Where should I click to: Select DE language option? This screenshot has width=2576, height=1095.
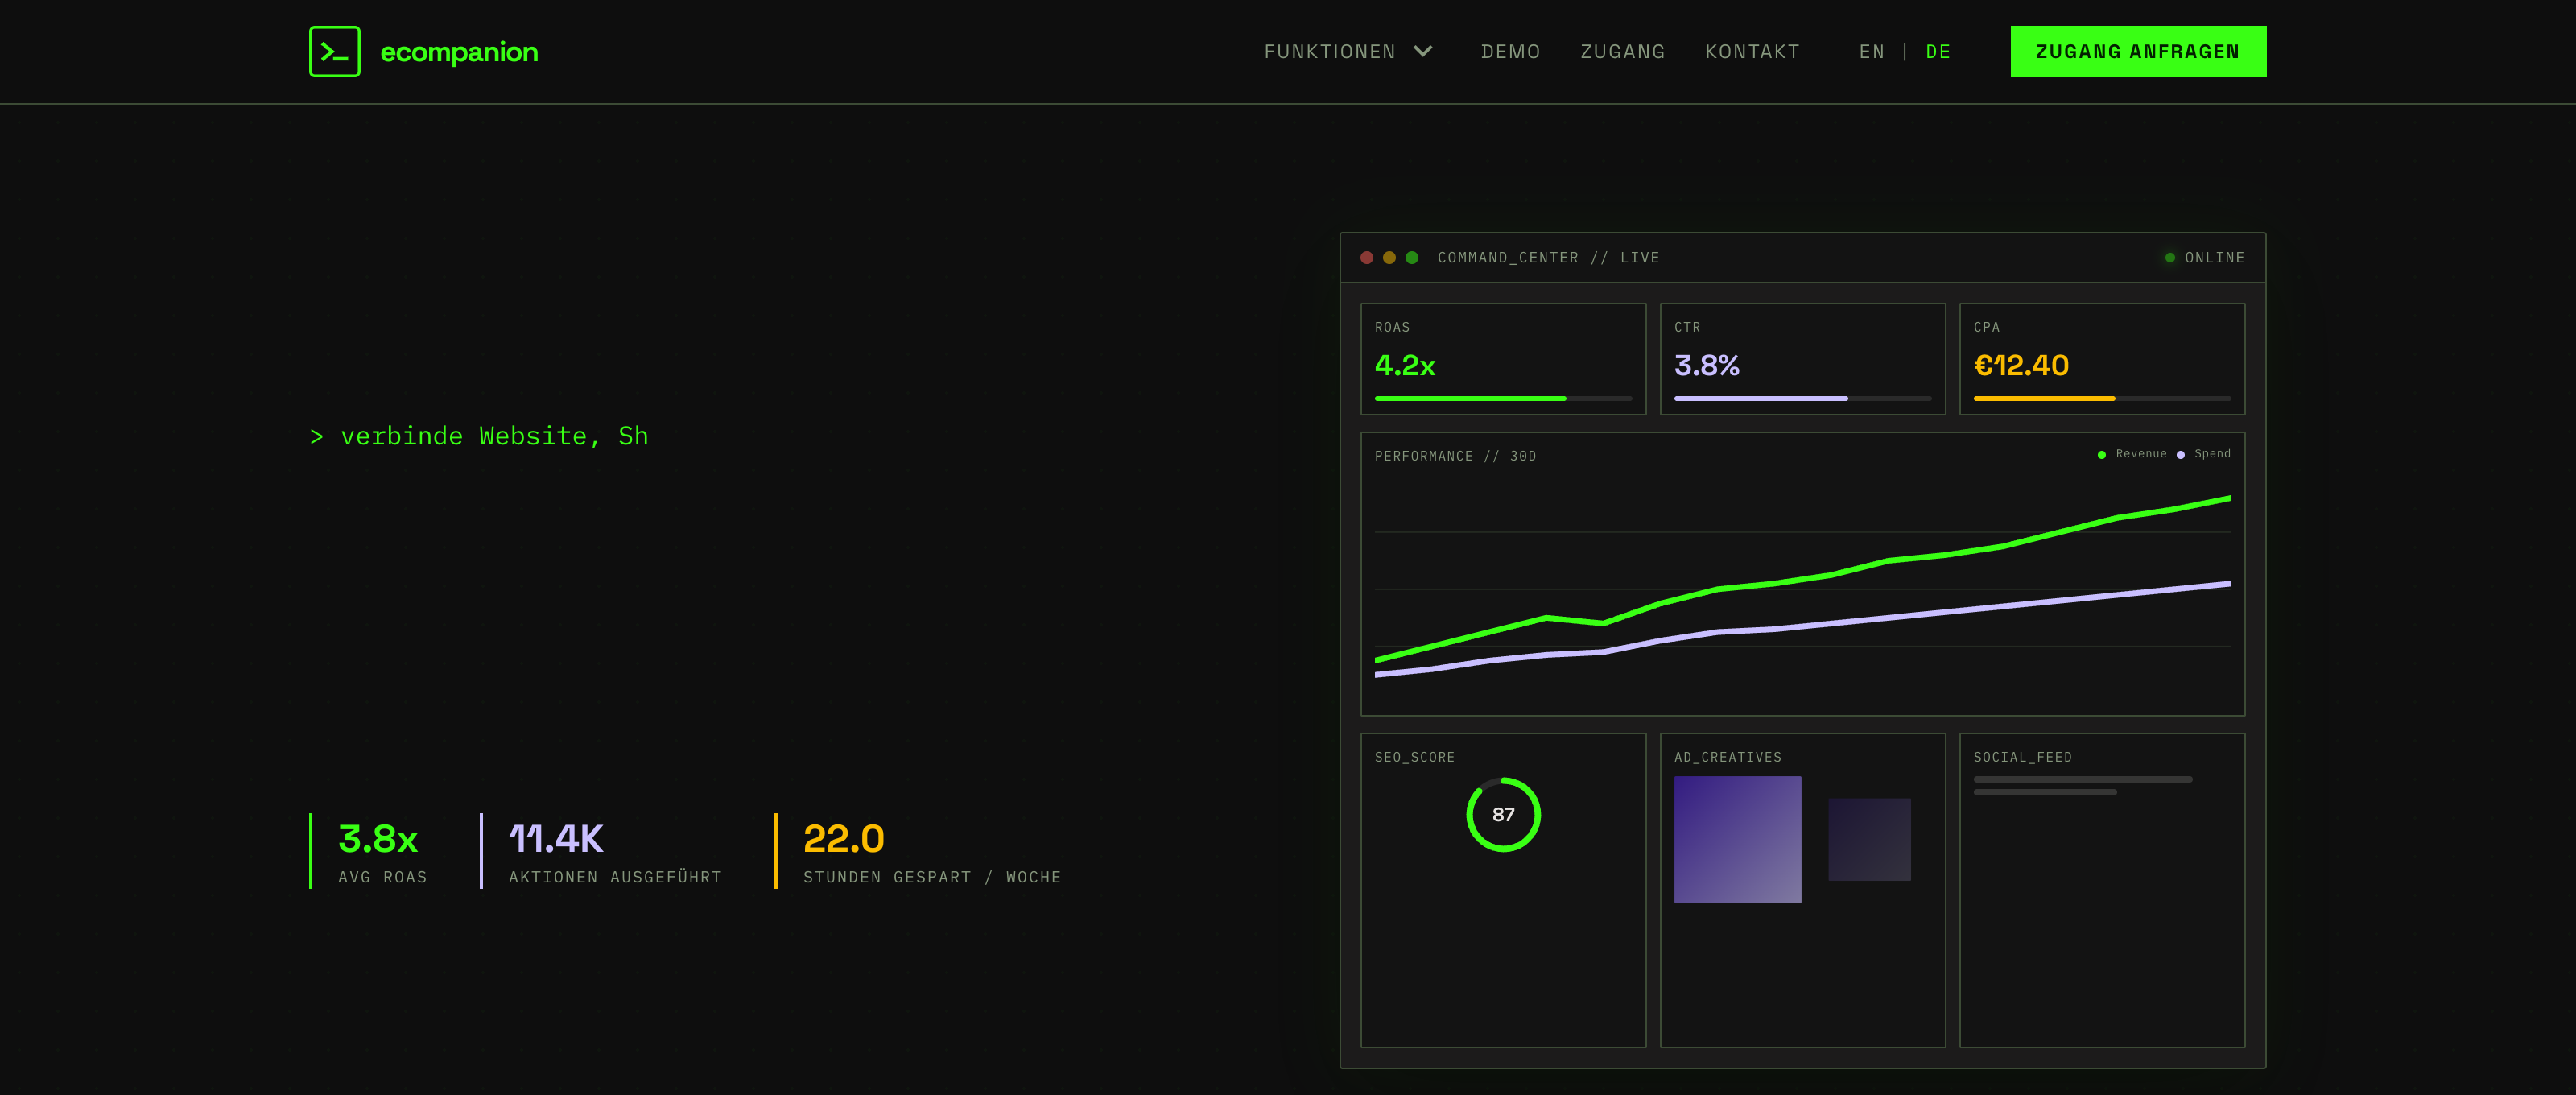click(x=1938, y=51)
